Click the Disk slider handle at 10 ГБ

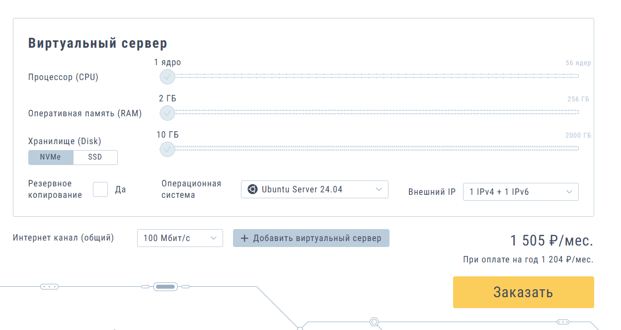pos(167,149)
